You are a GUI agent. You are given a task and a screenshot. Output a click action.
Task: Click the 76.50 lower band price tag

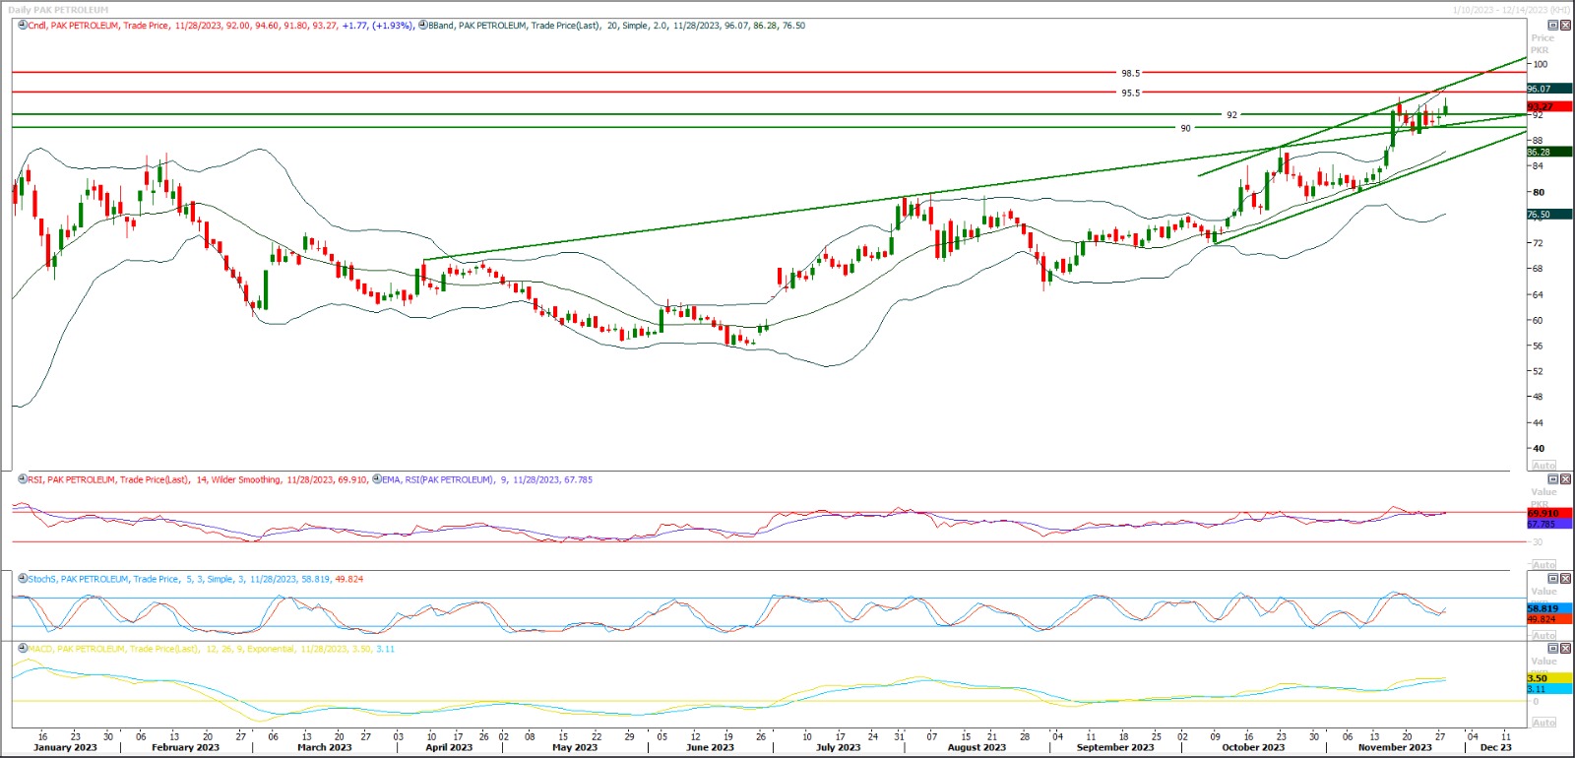pyautogui.click(x=1549, y=214)
